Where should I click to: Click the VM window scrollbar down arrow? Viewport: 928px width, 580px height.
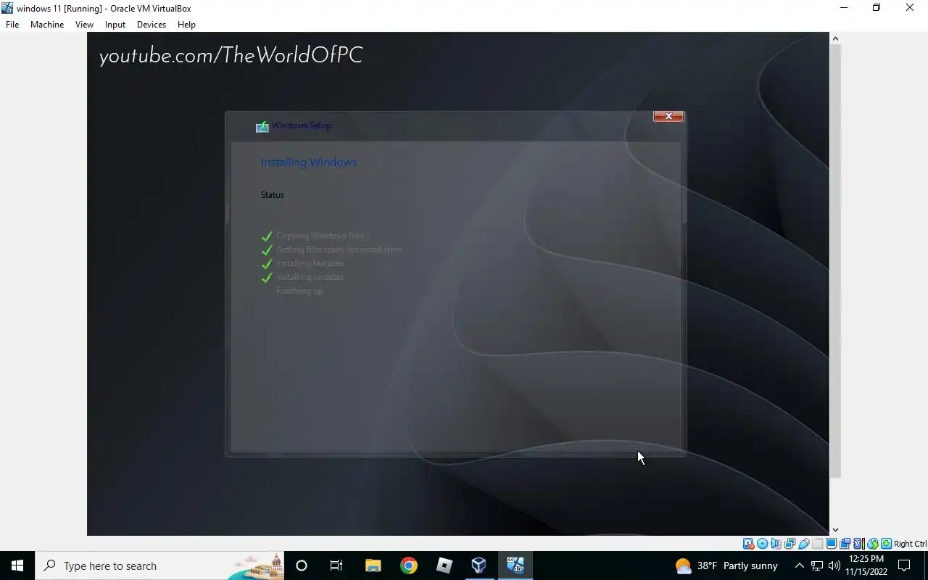[x=835, y=530]
